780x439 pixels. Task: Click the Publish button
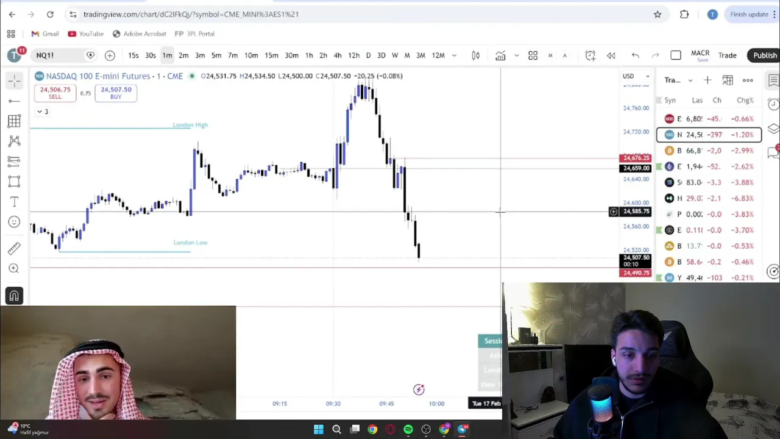764,55
